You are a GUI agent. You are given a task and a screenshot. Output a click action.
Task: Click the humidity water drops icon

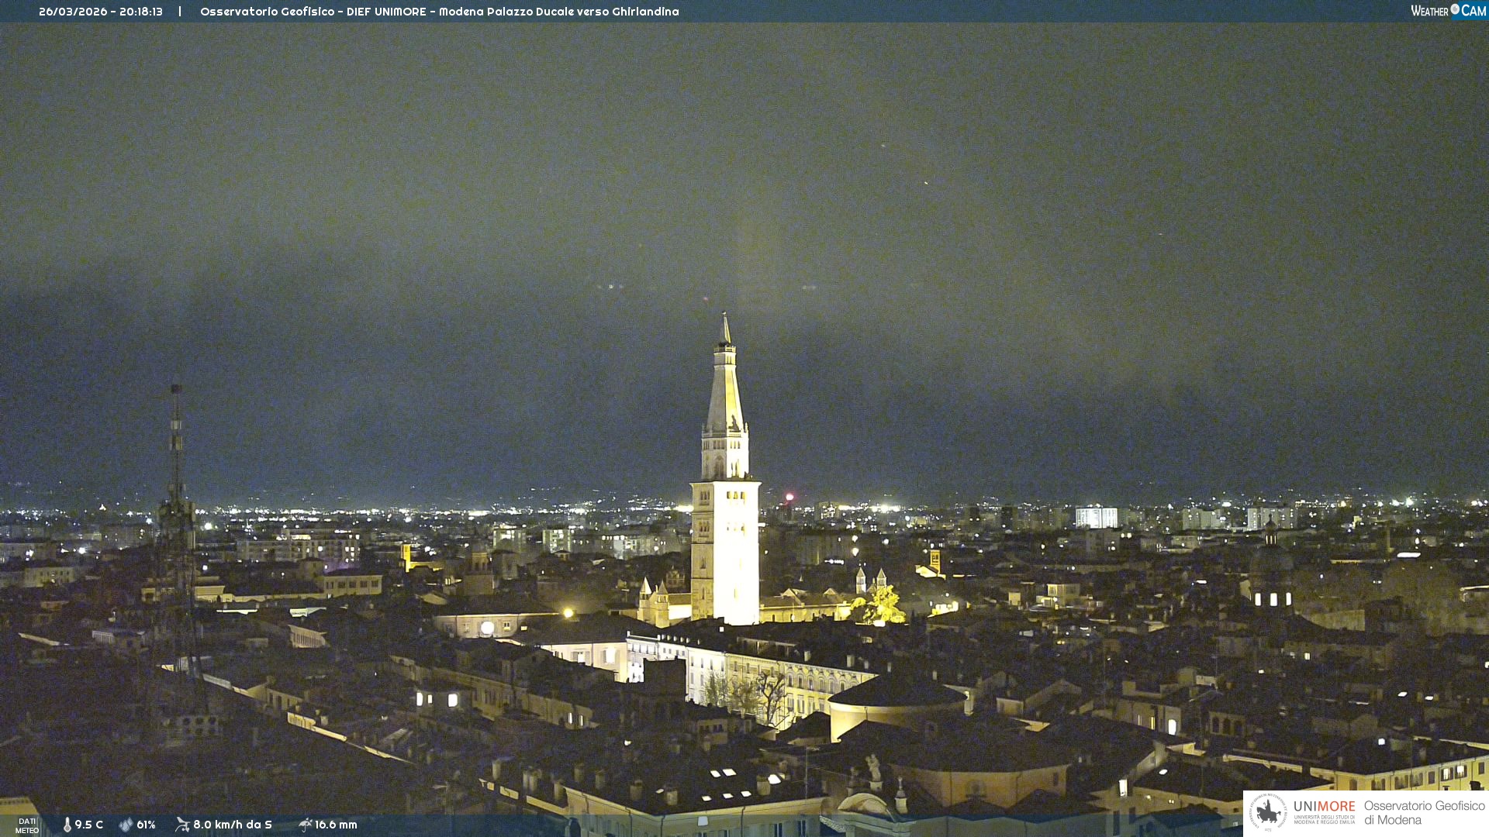pyautogui.click(x=126, y=825)
